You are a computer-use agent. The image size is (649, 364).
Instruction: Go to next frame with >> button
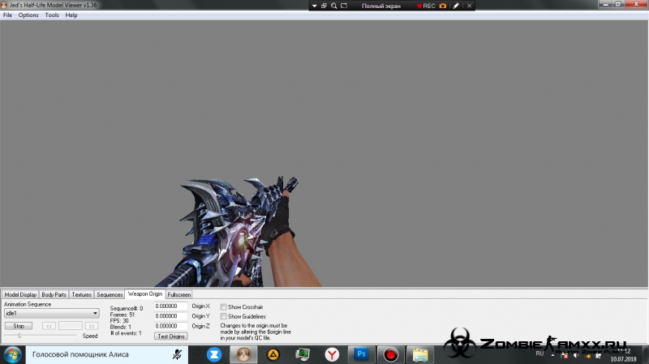tap(92, 326)
